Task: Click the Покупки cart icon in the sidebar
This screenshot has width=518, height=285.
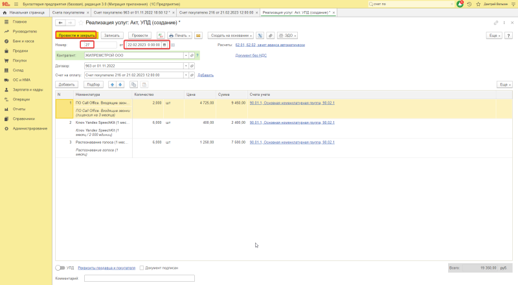Action: (6, 60)
